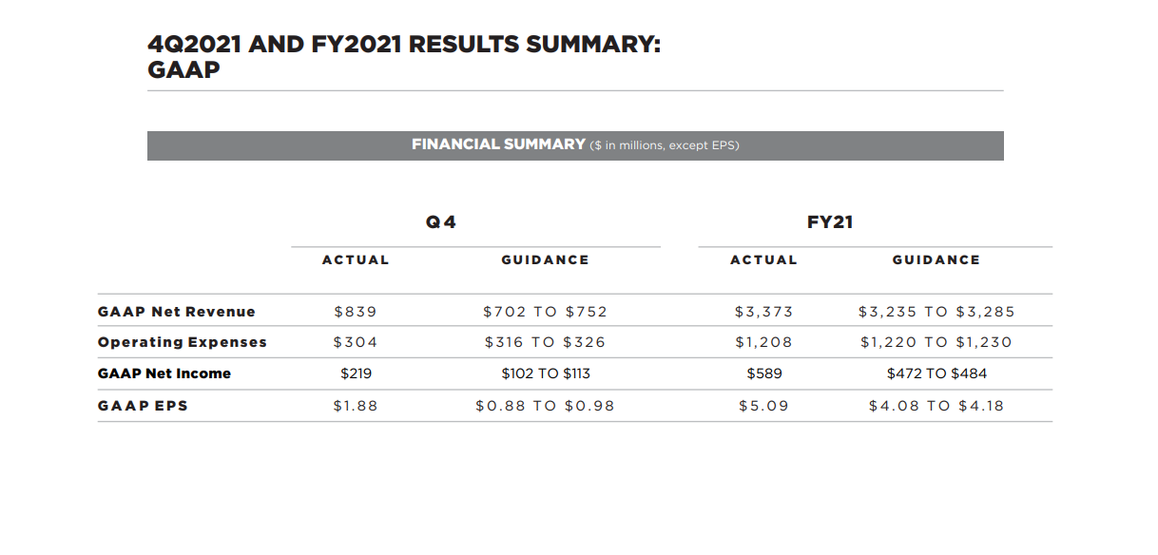Click the 4Q2021 and FY2021 Results title
Screen dimensions: 1158x555
point(404,56)
